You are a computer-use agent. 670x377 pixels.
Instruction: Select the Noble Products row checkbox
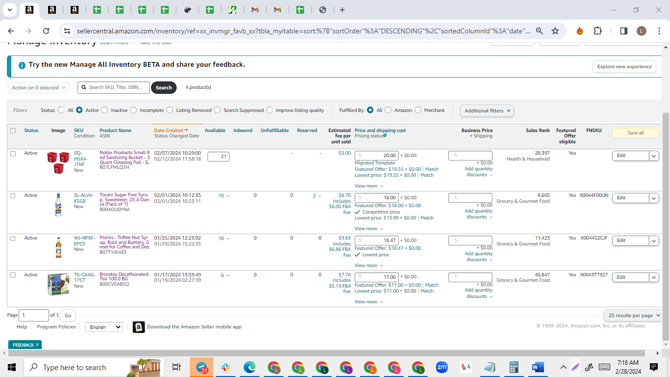click(13, 154)
